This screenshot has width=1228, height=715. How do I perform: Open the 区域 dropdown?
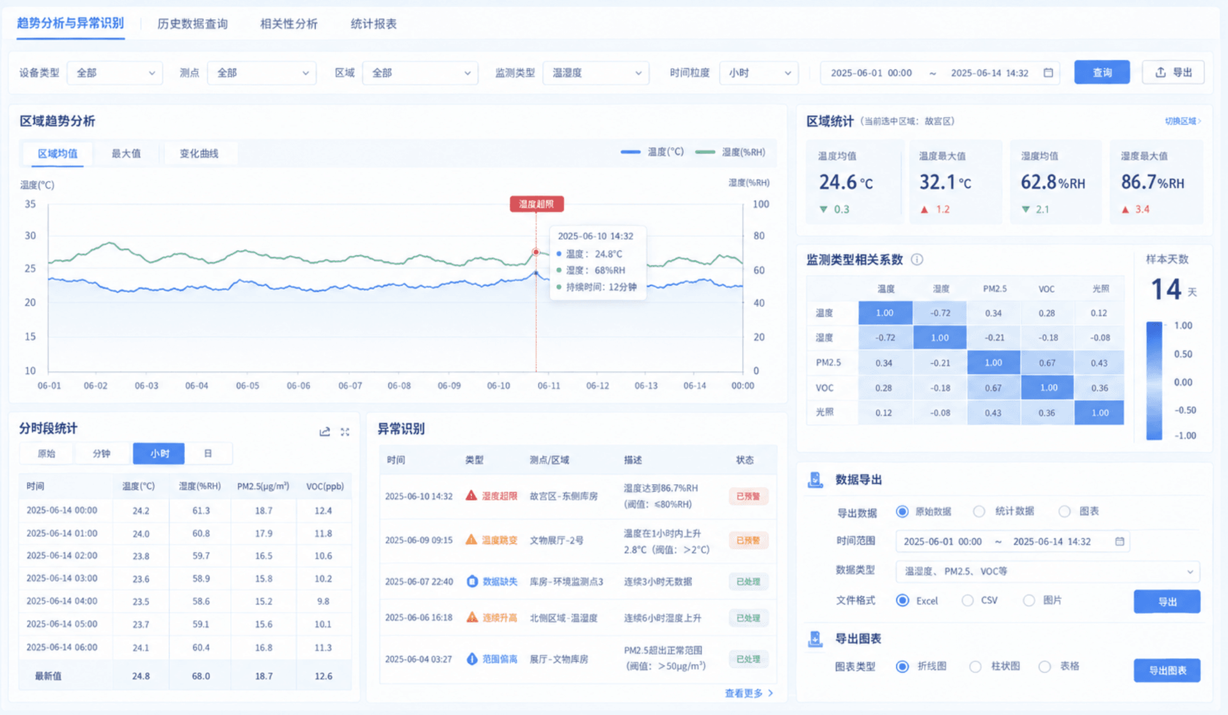point(420,73)
